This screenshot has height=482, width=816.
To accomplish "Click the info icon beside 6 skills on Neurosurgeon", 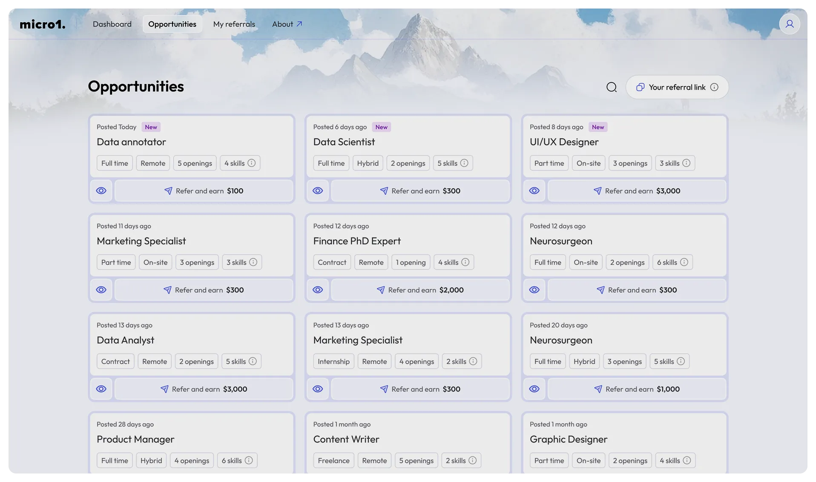I will [x=685, y=262].
